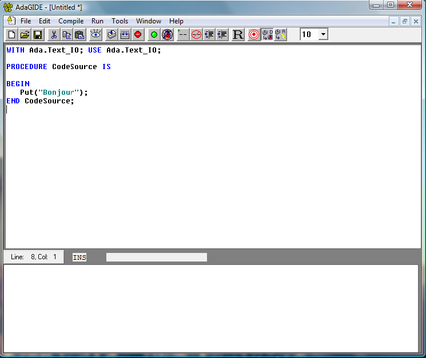Click the New file icon
Screen dimensions: 426x358
(x=12, y=35)
